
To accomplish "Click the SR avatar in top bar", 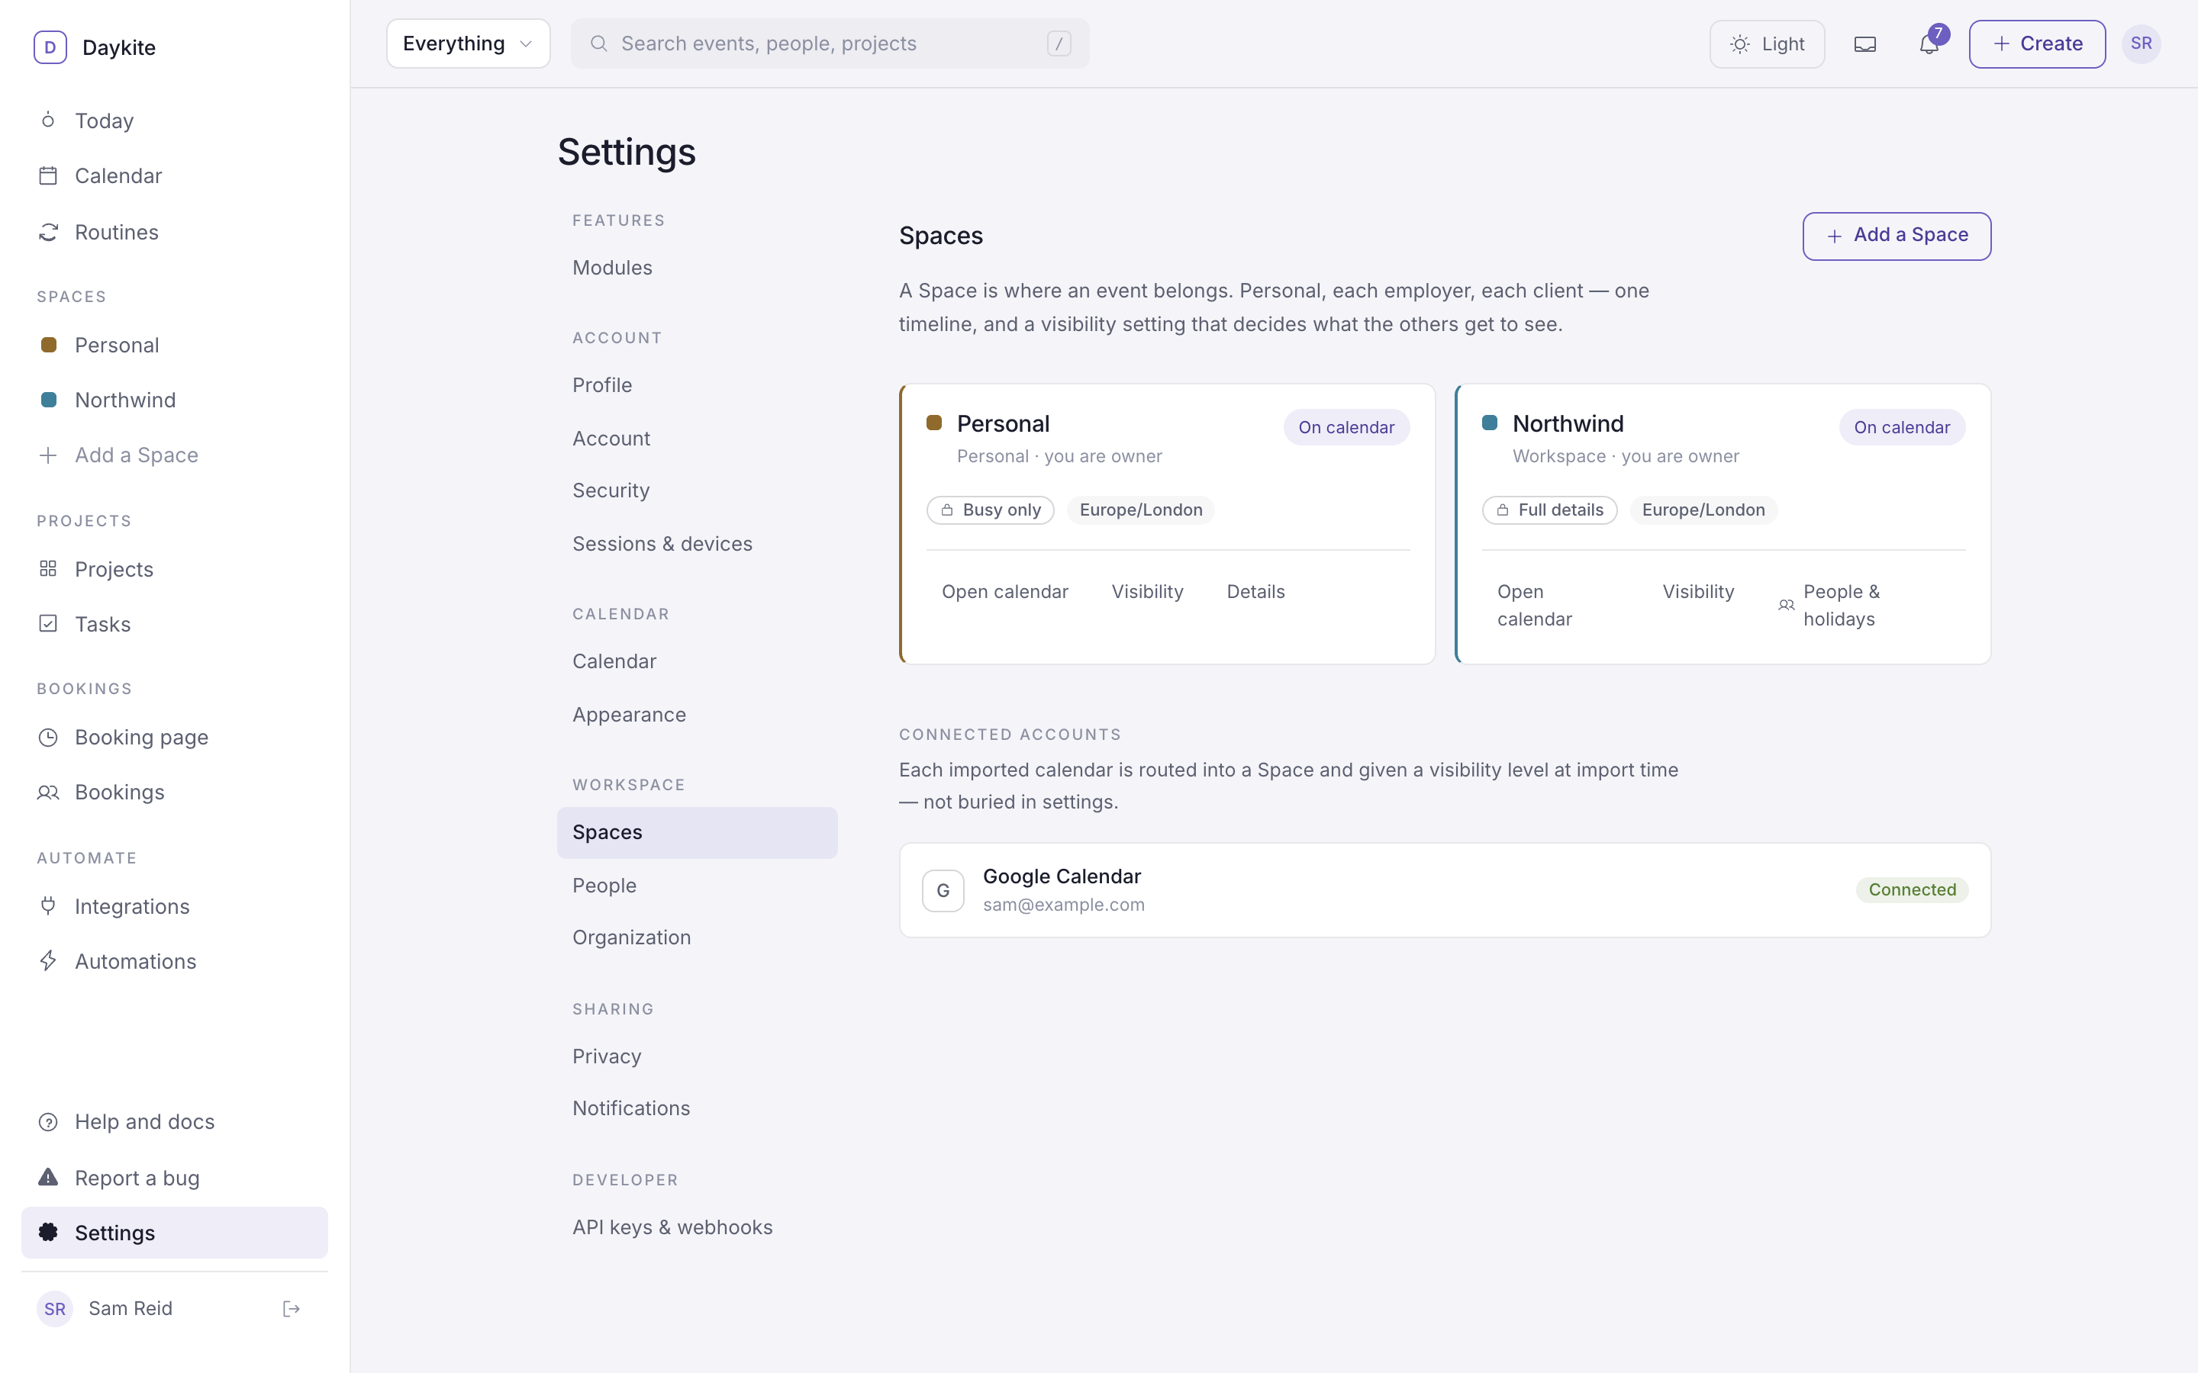I will tap(2141, 43).
